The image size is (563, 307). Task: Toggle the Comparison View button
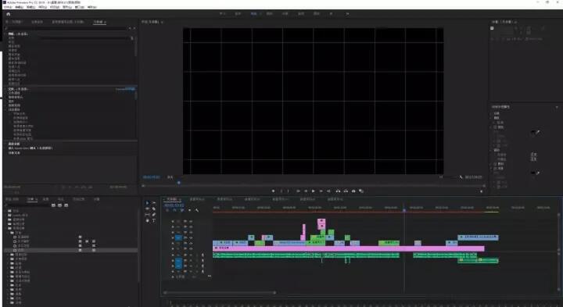tap(361, 191)
